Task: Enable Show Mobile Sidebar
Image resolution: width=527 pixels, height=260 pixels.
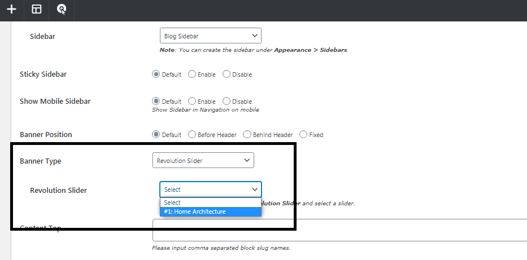Action: point(192,102)
